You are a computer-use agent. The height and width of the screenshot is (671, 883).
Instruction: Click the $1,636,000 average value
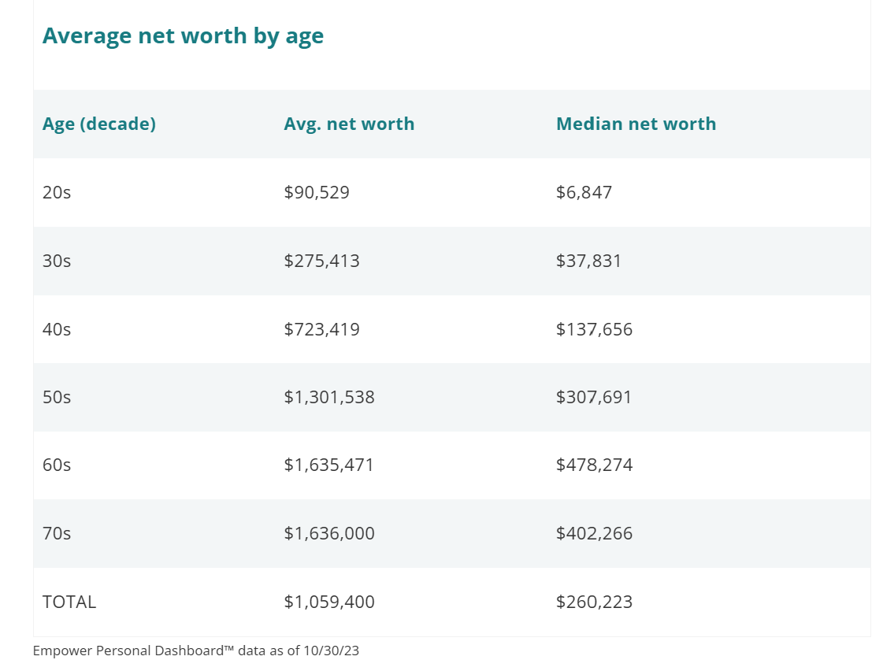pyautogui.click(x=329, y=534)
